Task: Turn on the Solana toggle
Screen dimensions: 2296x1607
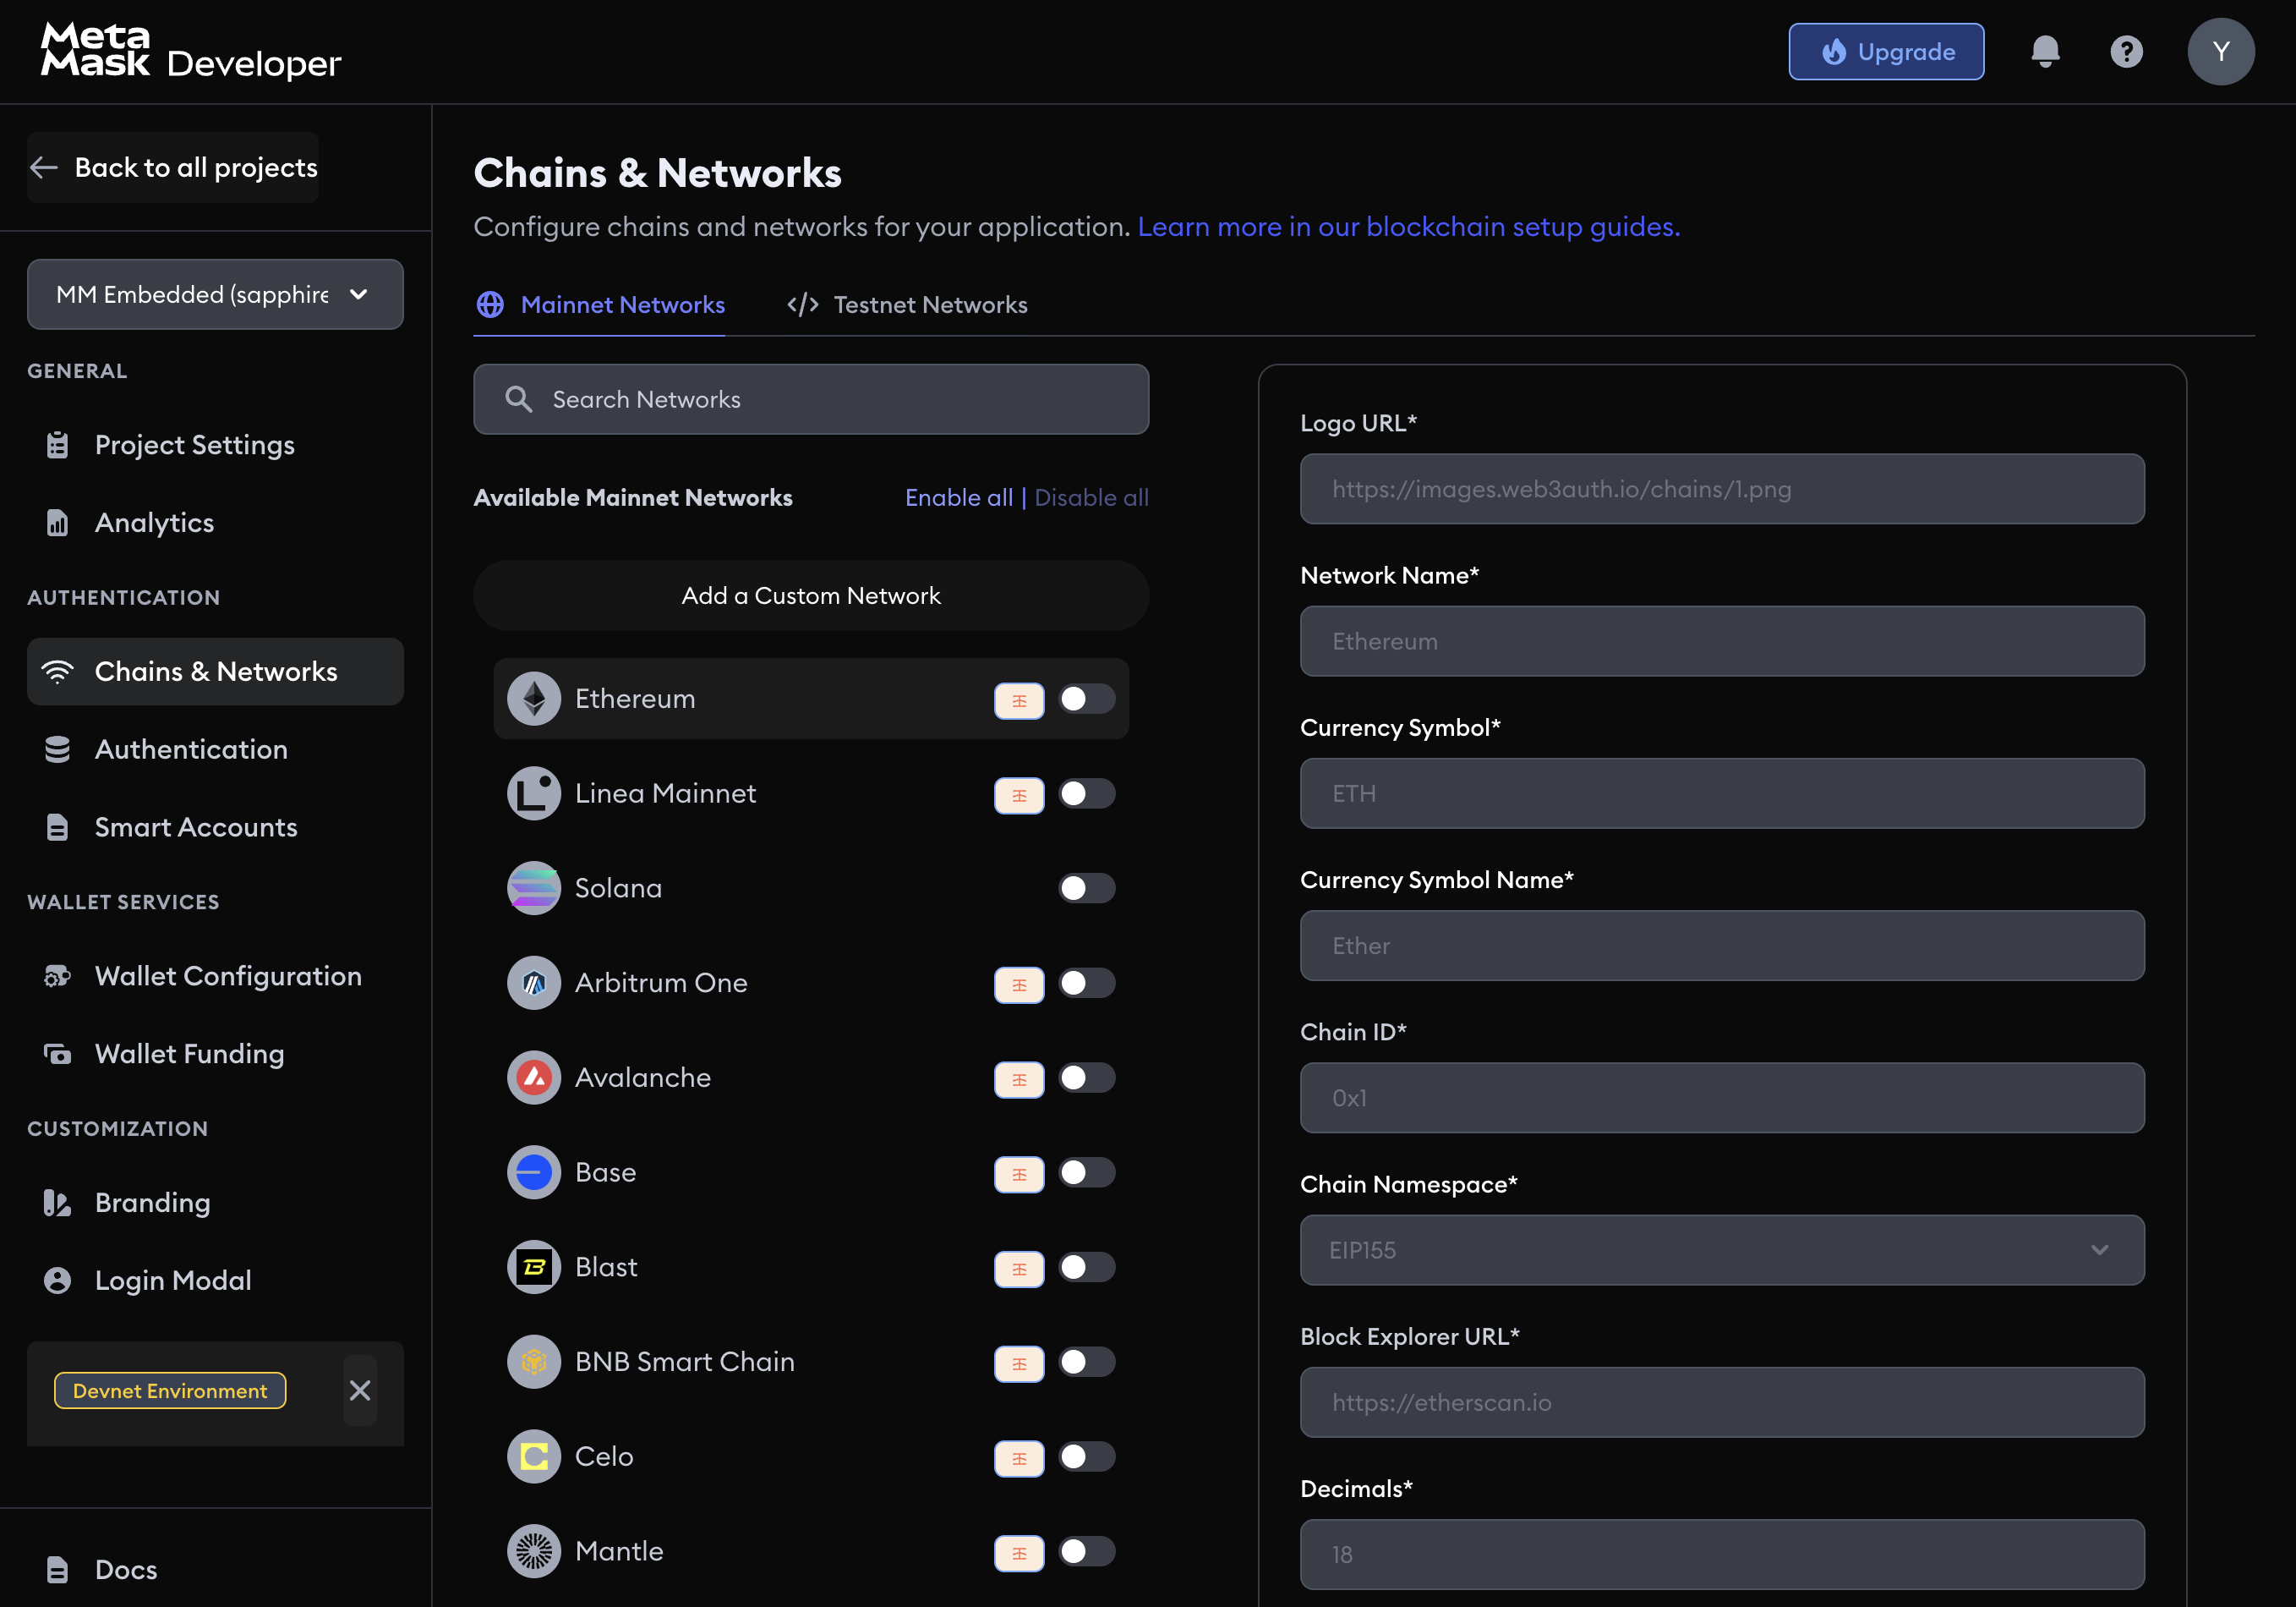Action: (1087, 887)
